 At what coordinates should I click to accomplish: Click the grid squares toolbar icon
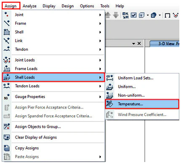point(125,15)
